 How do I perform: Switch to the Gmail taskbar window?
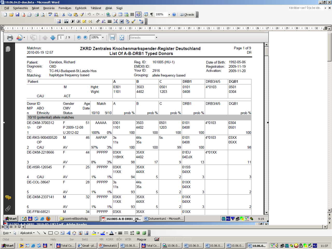[87, 246]
